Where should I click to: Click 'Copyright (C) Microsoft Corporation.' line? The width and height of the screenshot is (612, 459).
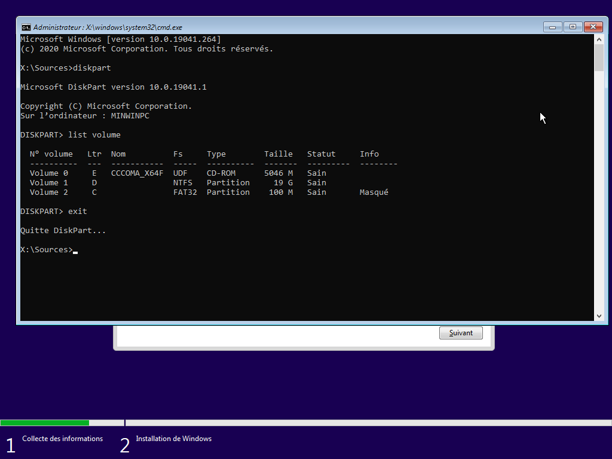[106, 106]
